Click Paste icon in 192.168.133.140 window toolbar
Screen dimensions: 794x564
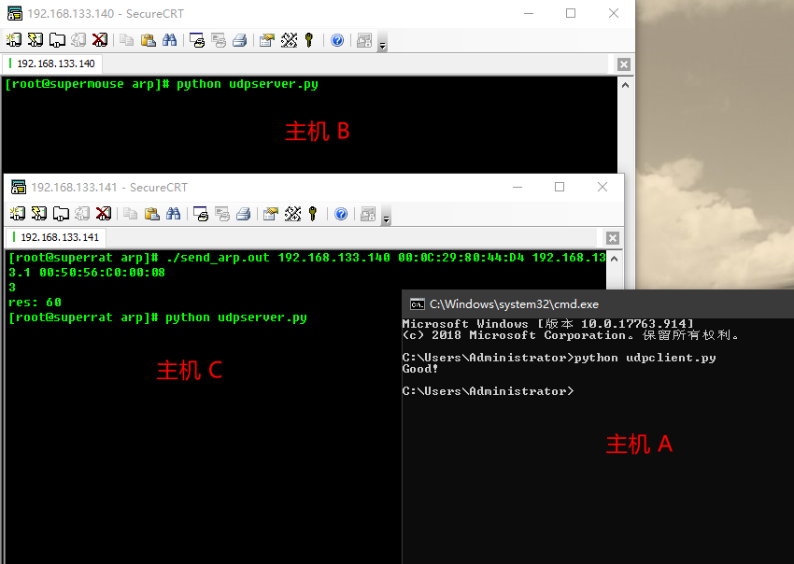[x=148, y=40]
